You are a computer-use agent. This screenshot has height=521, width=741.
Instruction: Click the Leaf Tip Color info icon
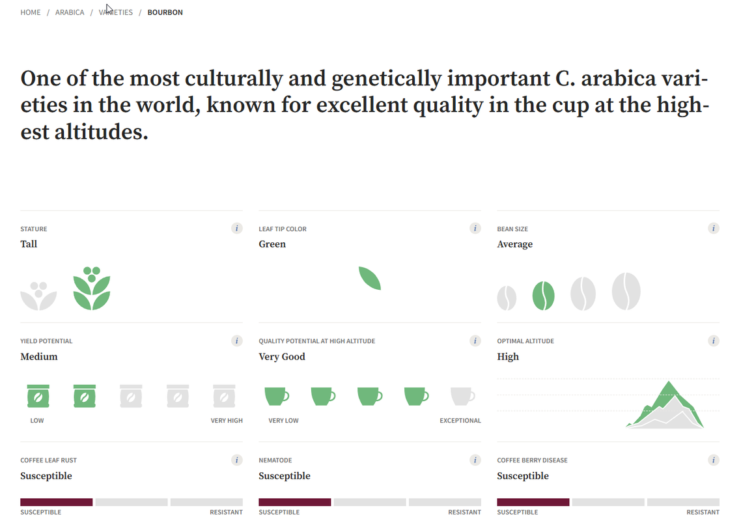point(475,229)
